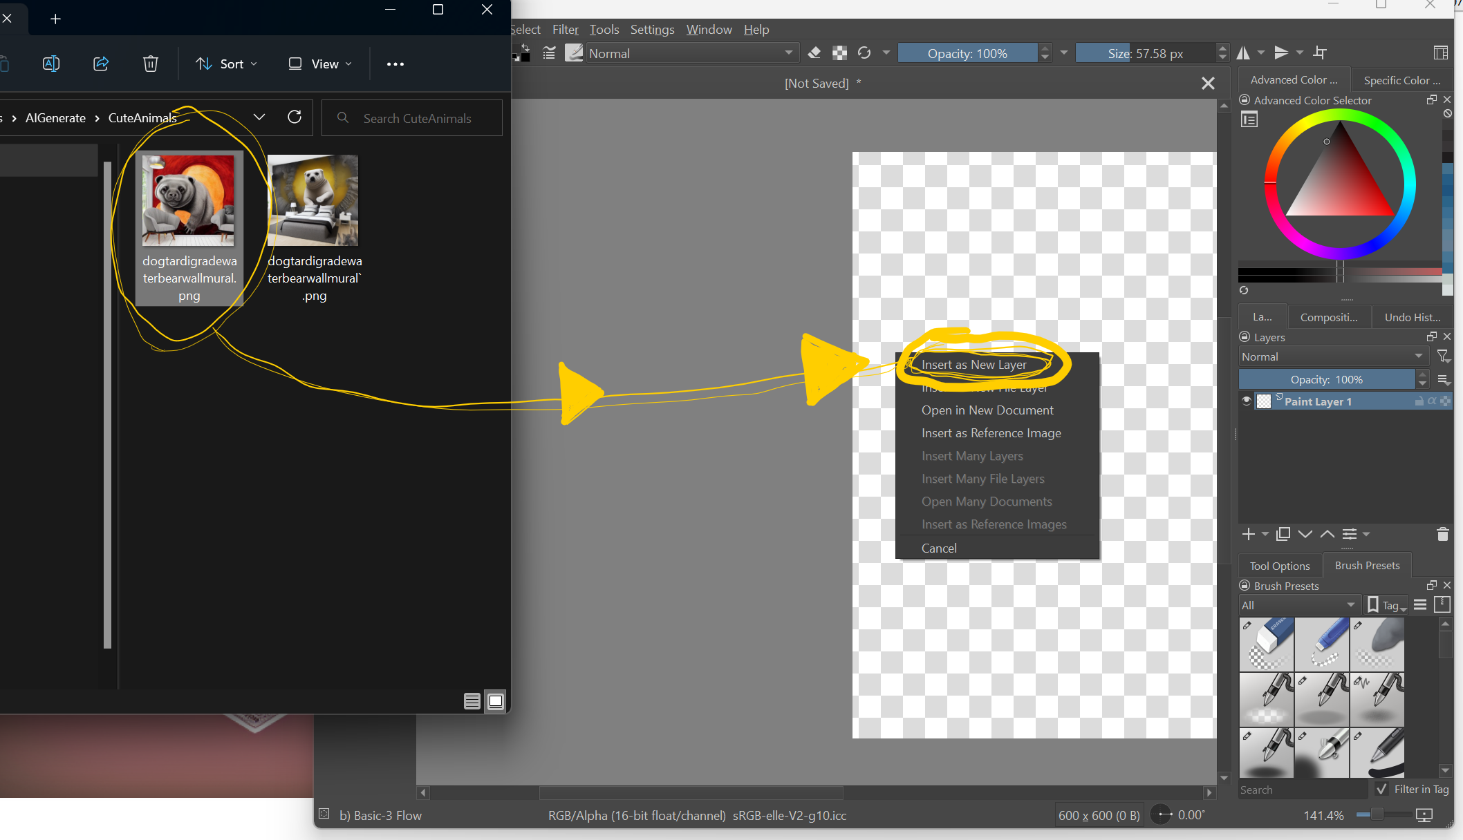The image size is (1463, 840).
Task: Select the first eraser brush preset
Action: coord(1266,644)
